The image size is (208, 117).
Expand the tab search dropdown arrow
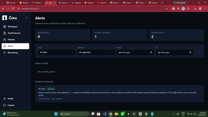[3, 3]
